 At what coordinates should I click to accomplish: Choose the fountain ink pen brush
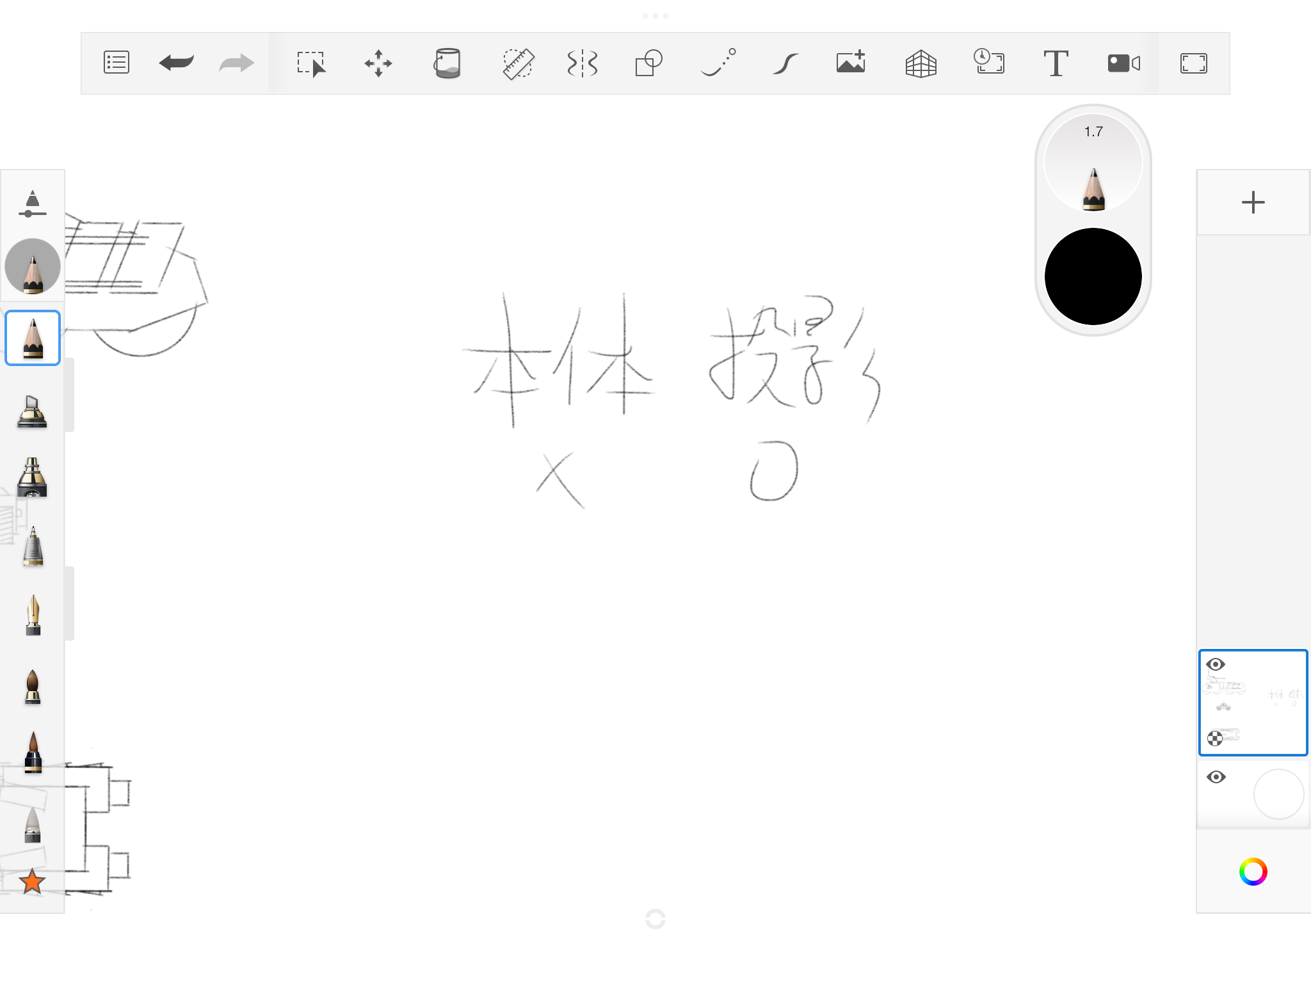(x=33, y=615)
